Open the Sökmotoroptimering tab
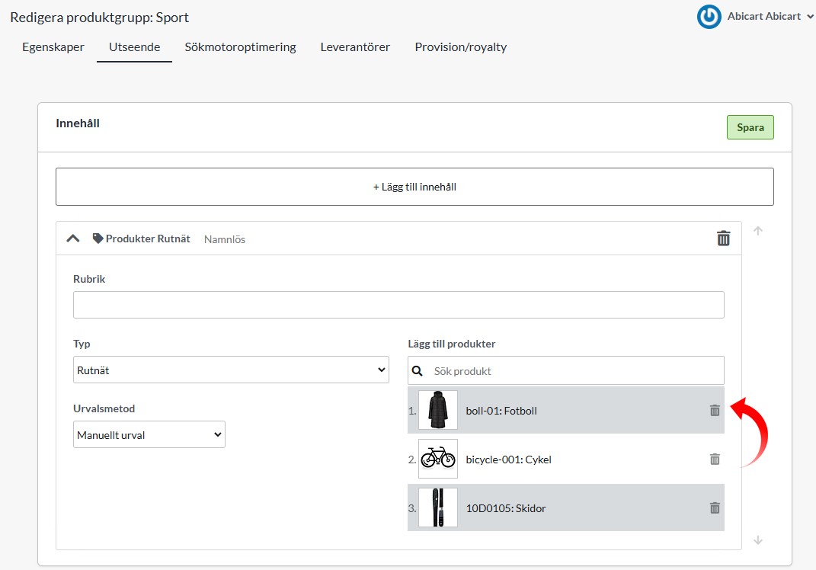The image size is (816, 570). [x=240, y=47]
